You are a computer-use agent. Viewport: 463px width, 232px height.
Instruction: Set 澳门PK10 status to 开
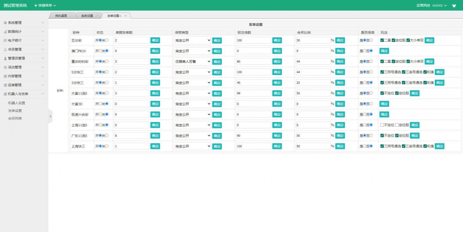(100, 51)
